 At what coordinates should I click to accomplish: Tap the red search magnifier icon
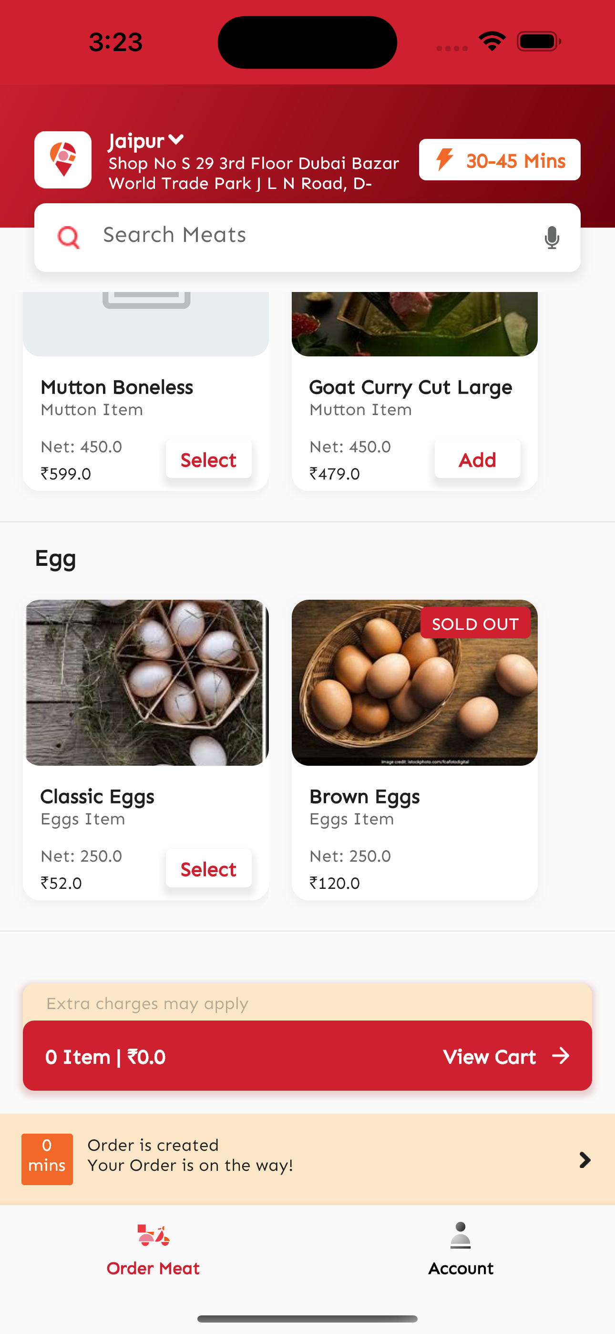(x=68, y=238)
